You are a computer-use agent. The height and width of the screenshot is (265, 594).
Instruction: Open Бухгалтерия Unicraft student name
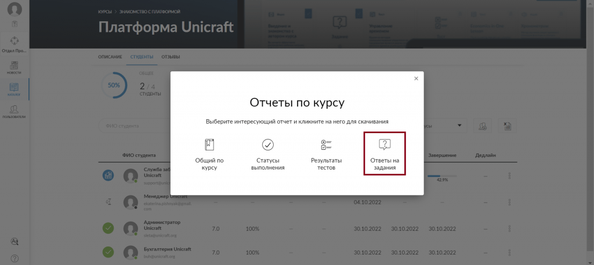[168, 249]
